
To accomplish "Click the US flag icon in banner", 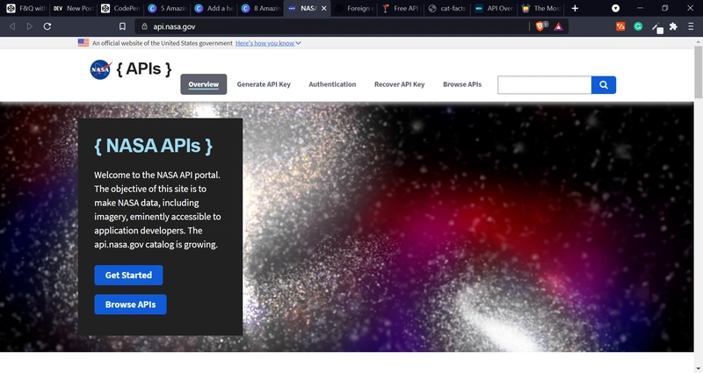I will click(83, 42).
